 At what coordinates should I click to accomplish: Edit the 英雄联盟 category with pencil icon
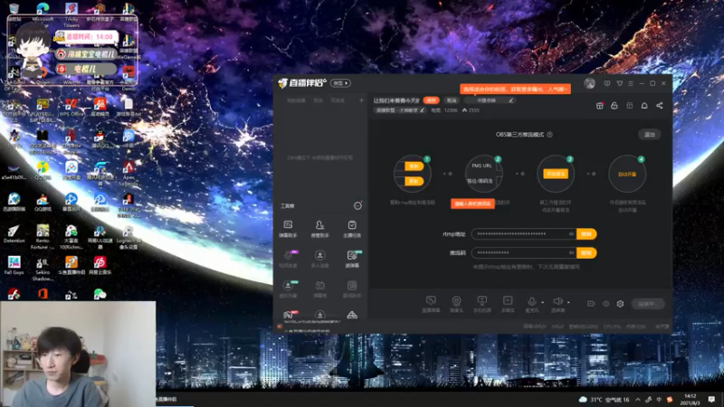(422, 110)
